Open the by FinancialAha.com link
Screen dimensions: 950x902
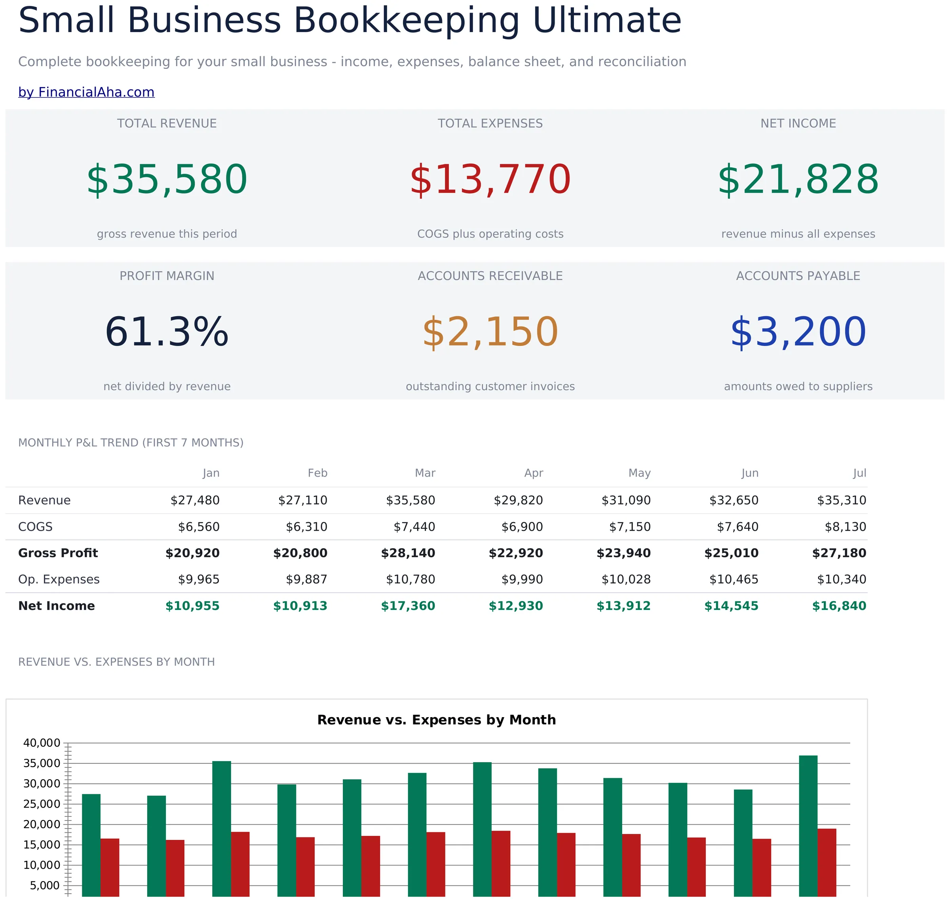tap(87, 92)
